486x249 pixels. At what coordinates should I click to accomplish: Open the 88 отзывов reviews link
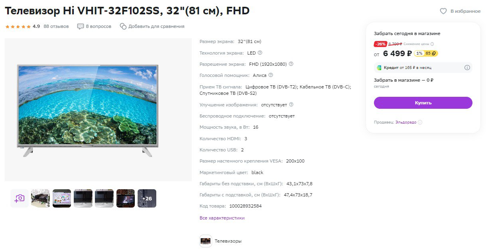[56, 26]
